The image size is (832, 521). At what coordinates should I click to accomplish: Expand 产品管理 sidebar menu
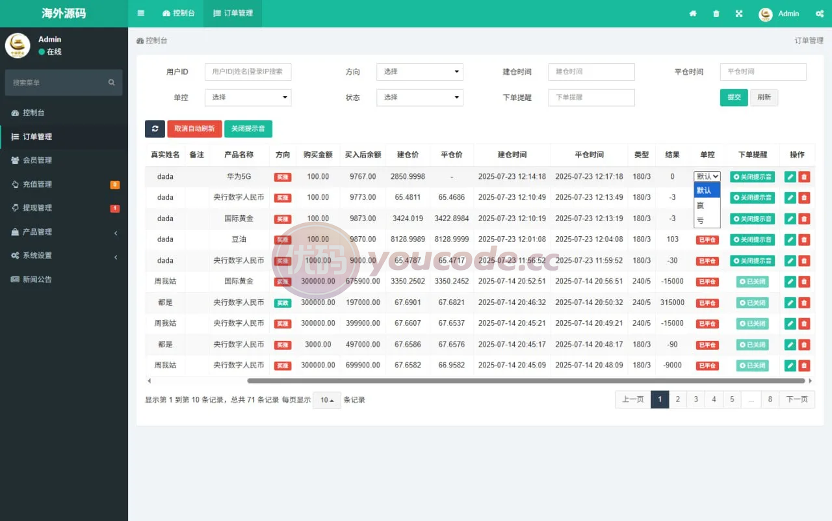coord(64,232)
